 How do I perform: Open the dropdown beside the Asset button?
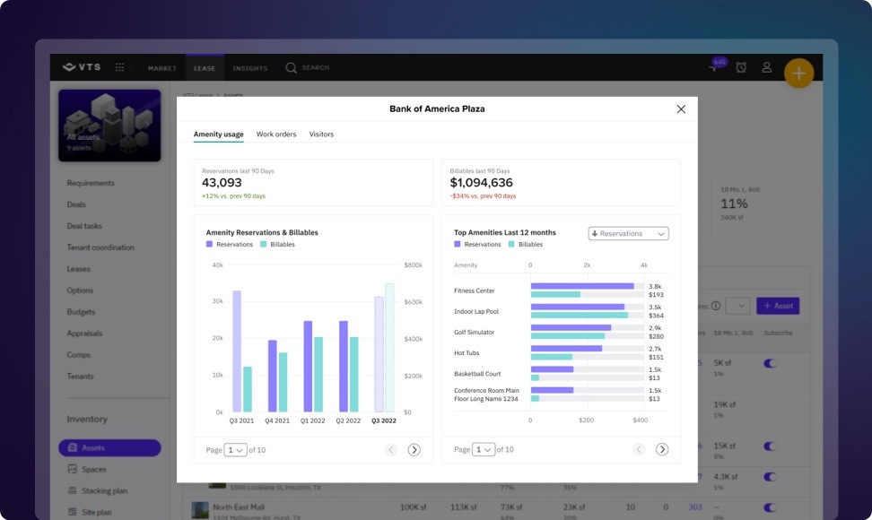point(737,306)
